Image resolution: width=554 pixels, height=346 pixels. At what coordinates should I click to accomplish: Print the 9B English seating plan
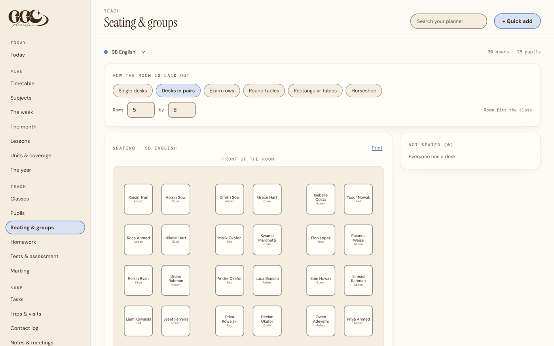click(x=377, y=148)
